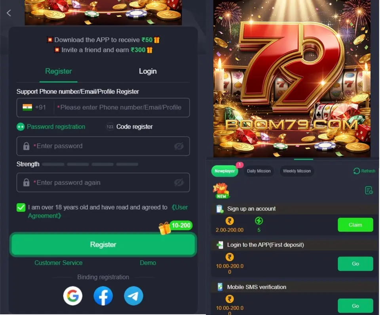The width and height of the screenshot is (380, 315).
Task: Show password in Enter password field
Action: tap(179, 146)
